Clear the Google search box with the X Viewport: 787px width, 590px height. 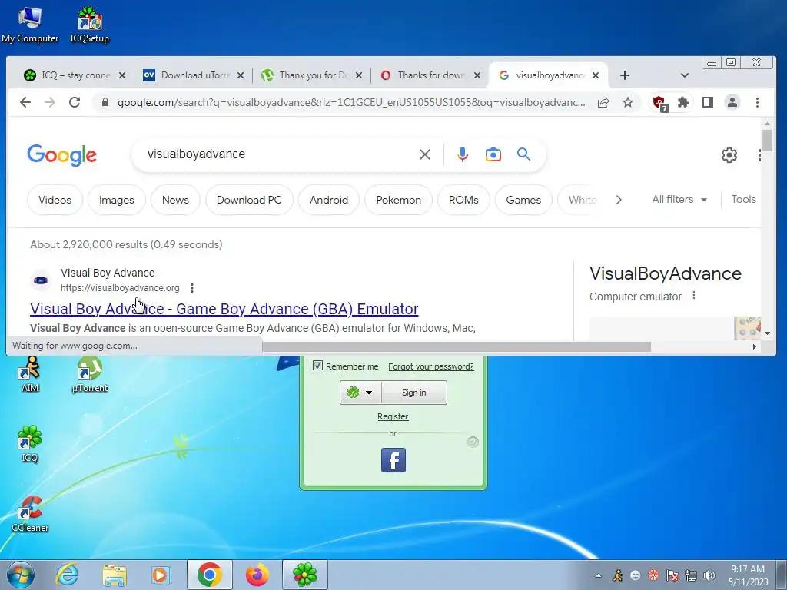click(424, 154)
